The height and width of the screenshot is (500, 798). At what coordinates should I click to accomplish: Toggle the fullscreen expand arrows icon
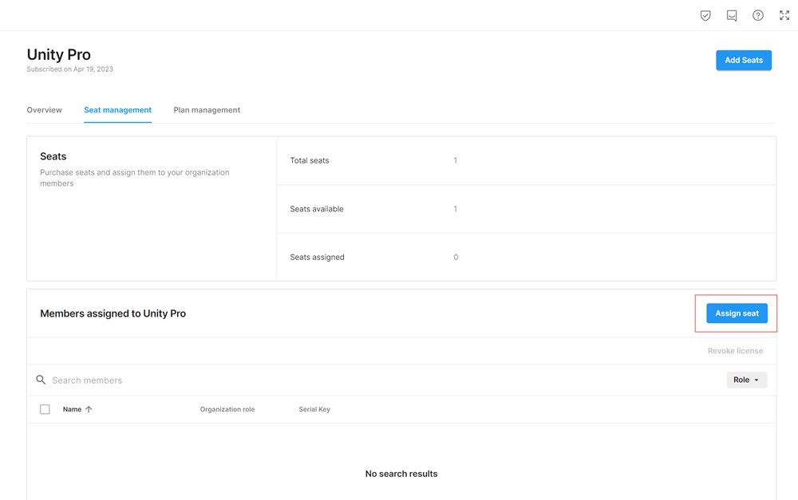pos(784,16)
